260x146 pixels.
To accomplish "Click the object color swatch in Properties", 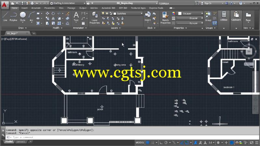I will tap(180, 14).
